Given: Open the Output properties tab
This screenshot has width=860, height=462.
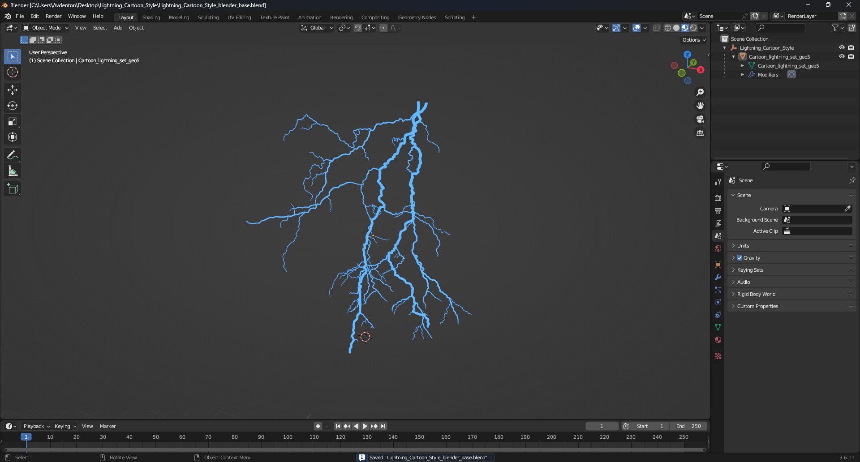Looking at the screenshot, I should coord(718,210).
